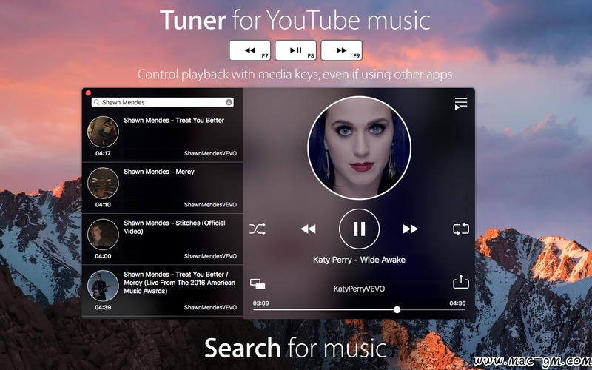Click the elapsed time 03:09
This screenshot has width=592, height=370.
point(261,303)
